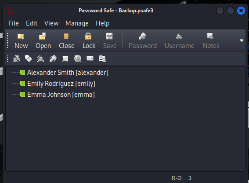The height and width of the screenshot is (183, 249).
Task: Copy password via the Password toolbar icon
Action: point(142,36)
